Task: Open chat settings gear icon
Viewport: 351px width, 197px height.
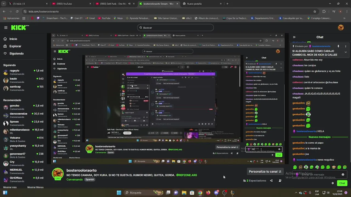Action: (333, 183)
